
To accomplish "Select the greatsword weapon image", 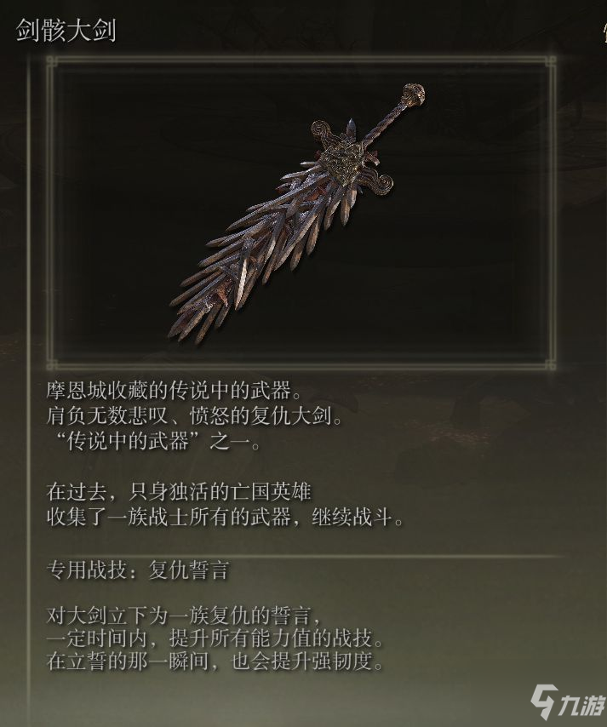I will click(x=297, y=212).
